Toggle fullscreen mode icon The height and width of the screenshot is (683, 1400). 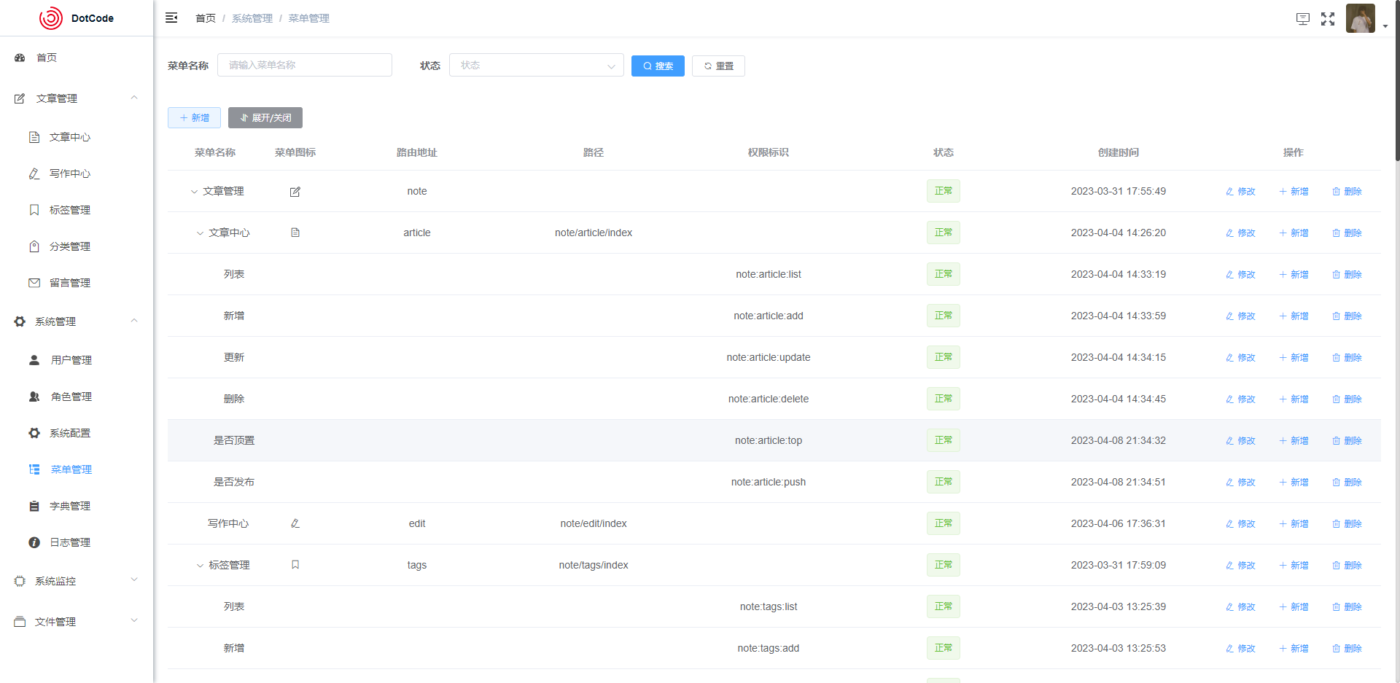click(x=1328, y=19)
